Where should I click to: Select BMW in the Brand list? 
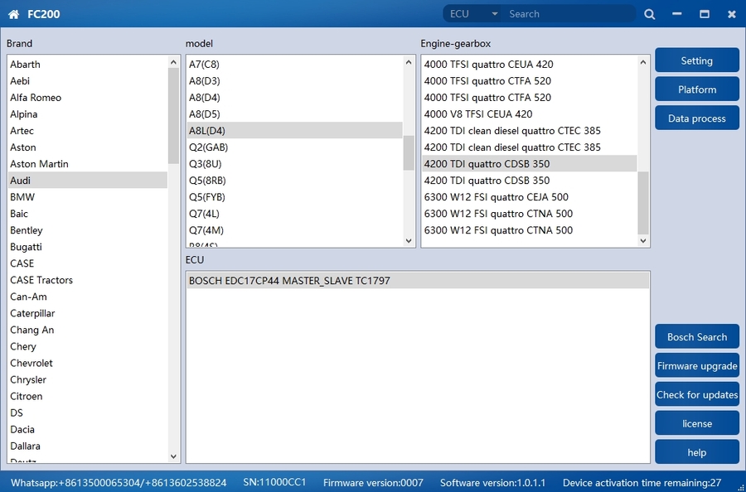click(x=22, y=197)
